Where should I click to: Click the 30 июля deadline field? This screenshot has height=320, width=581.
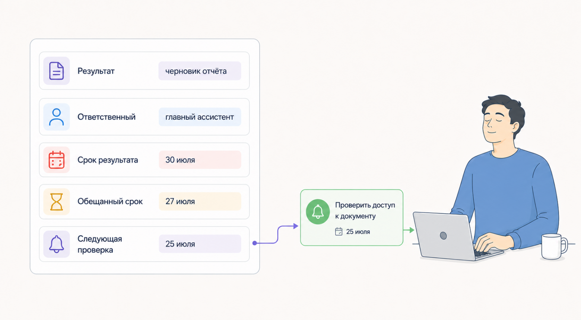(200, 160)
